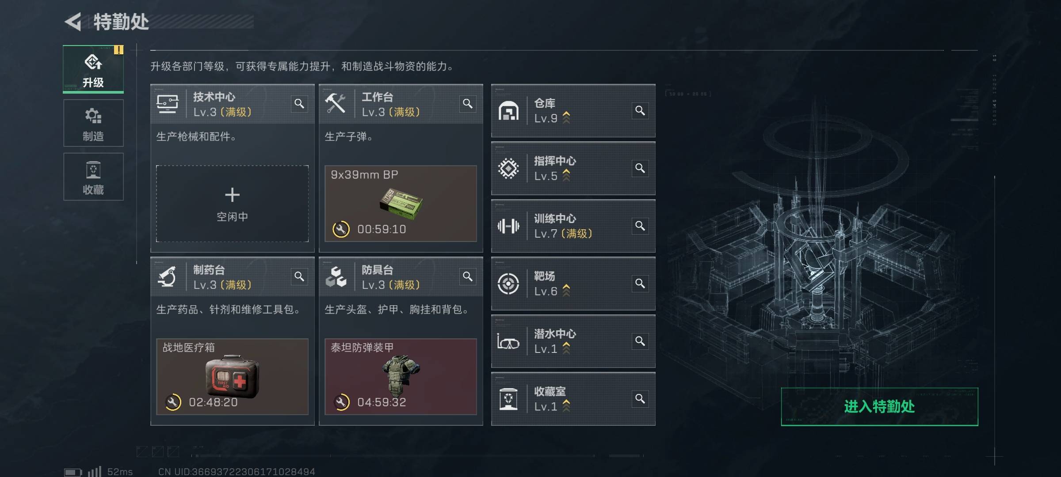Tap the magnifier for 靶场
This screenshot has height=477, width=1061.
(640, 284)
